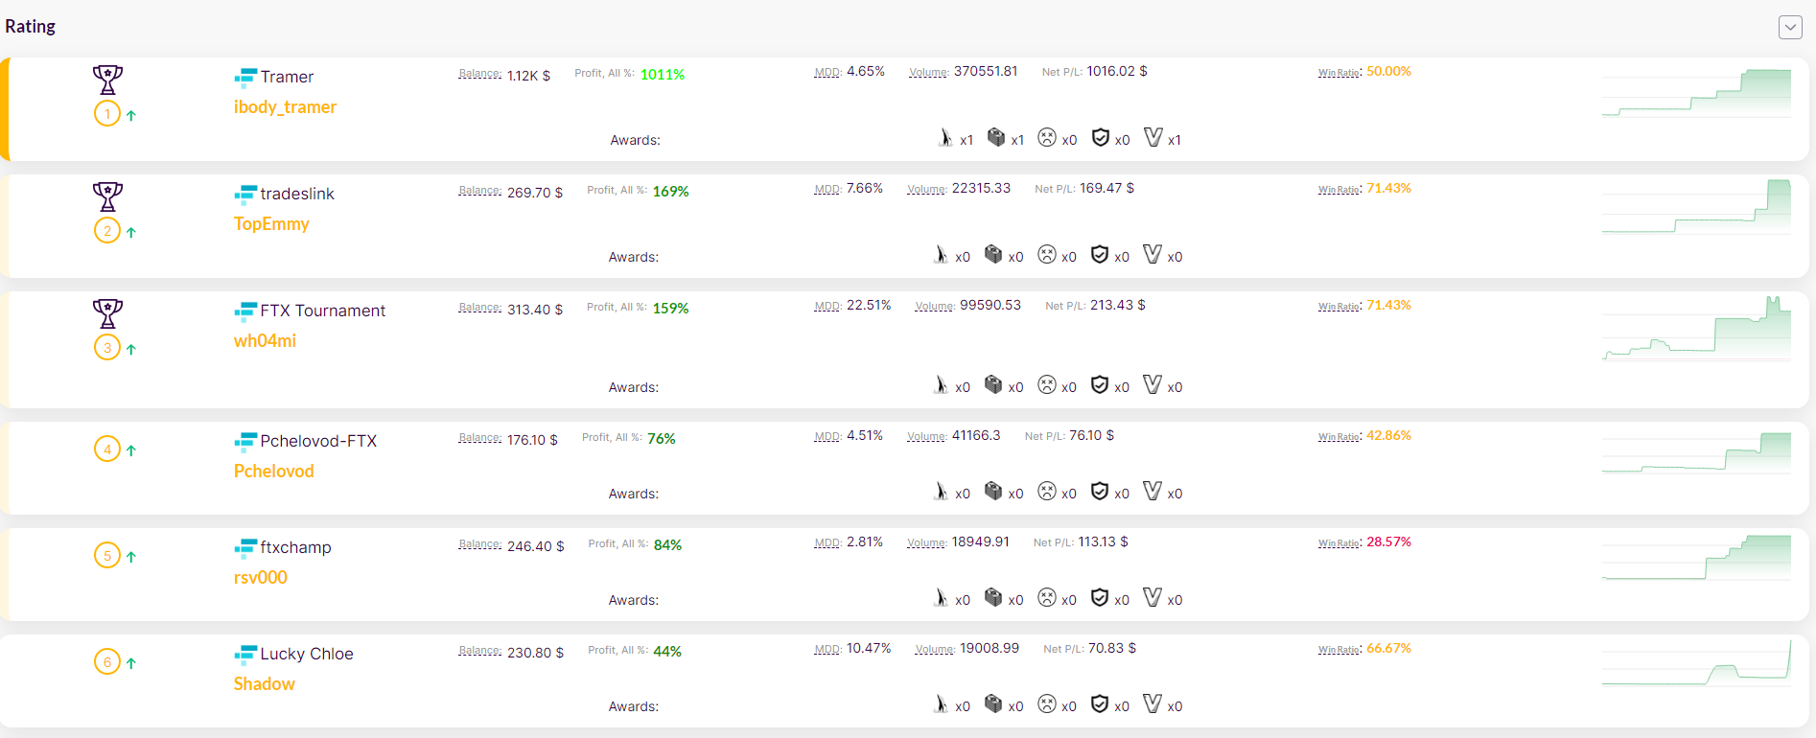Click the rank 4 circle badge

click(x=107, y=450)
